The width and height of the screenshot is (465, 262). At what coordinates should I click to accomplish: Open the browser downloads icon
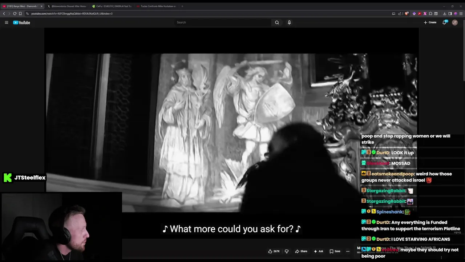[x=445, y=13]
